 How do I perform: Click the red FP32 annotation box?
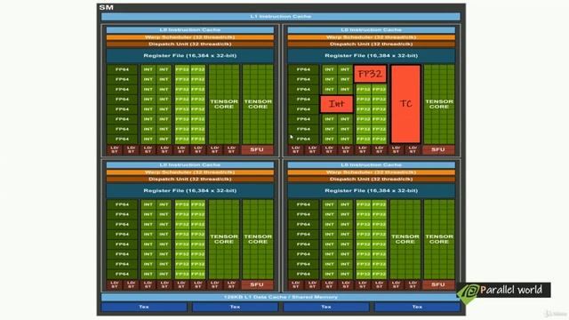pos(370,74)
